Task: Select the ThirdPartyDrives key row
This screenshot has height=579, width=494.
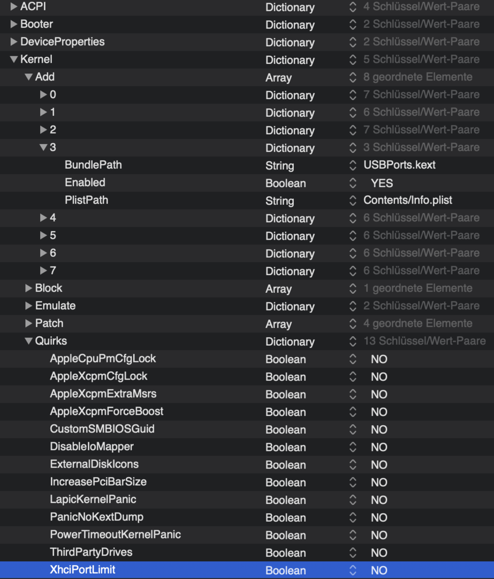Action: (x=91, y=552)
